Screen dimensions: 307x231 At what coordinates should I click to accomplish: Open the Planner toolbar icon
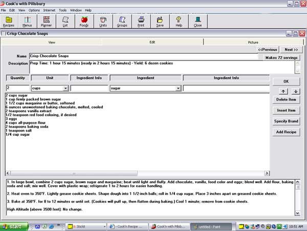tap(46, 22)
